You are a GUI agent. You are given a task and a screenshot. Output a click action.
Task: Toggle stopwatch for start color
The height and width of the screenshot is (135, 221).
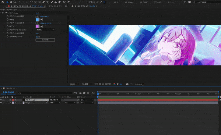point(7,19)
